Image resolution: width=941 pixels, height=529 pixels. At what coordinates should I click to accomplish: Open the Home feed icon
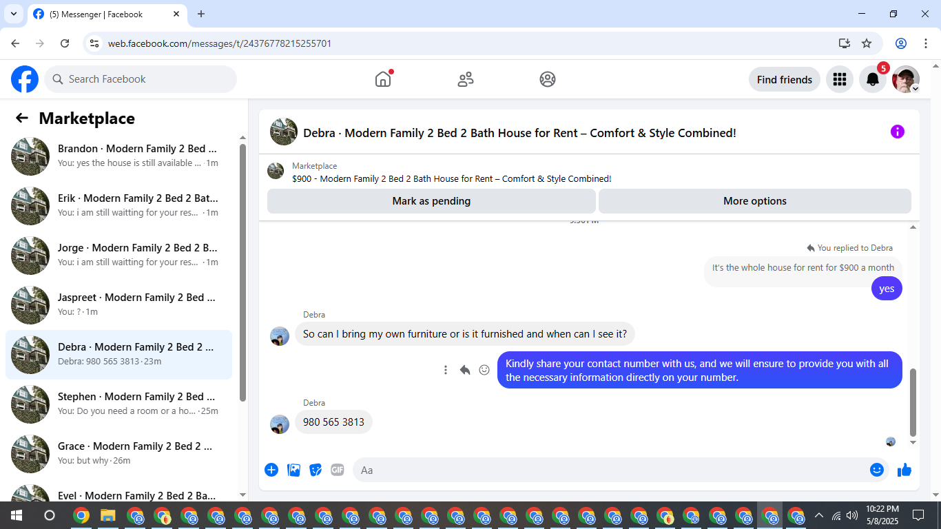click(x=383, y=79)
